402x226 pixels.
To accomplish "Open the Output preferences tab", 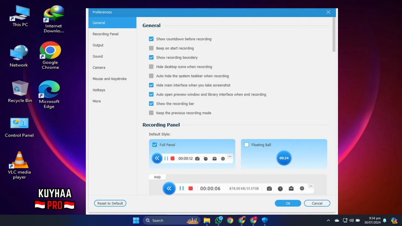I will tap(112, 45).
